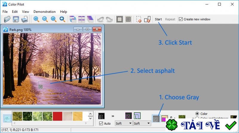The height and width of the screenshot is (133, 239).
Task: Select the outer border selection mode icon
Action: pos(120,19)
